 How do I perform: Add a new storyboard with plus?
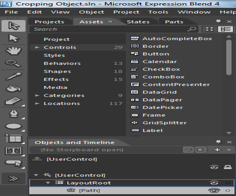pyautogui.click(x=217, y=150)
